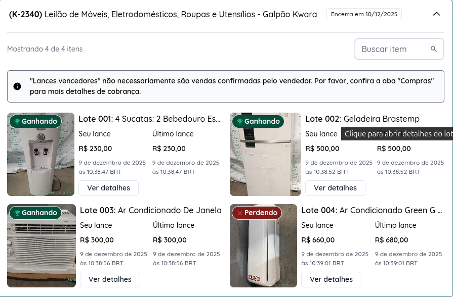Viewport: 453px width, 298px height.
Task: Click the Ganhando trophy badge on Lote 001
Action: tap(35, 121)
